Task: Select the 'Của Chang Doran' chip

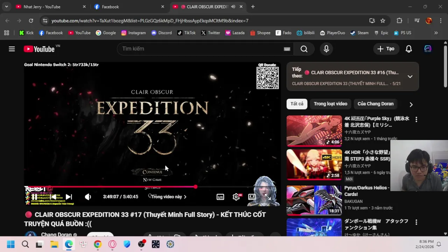Action: coord(376,104)
